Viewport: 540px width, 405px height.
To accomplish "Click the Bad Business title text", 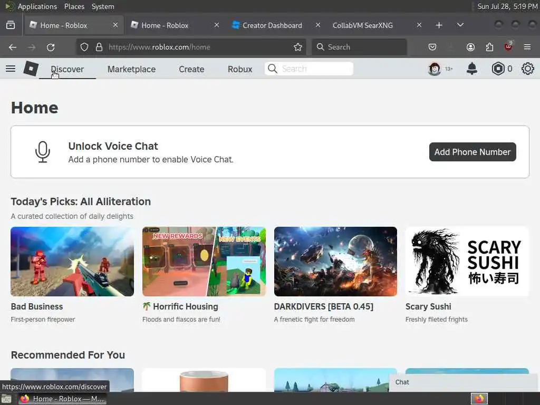I will [37, 306].
